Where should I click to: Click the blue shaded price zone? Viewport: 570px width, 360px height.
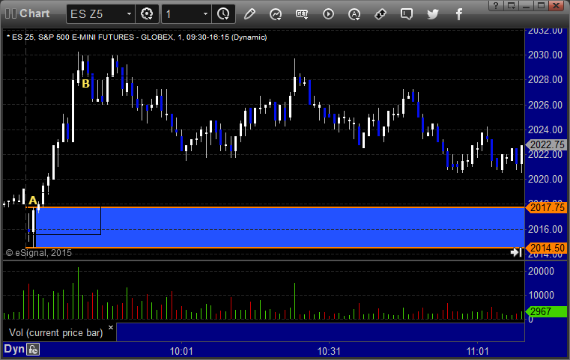pyautogui.click(x=300, y=227)
